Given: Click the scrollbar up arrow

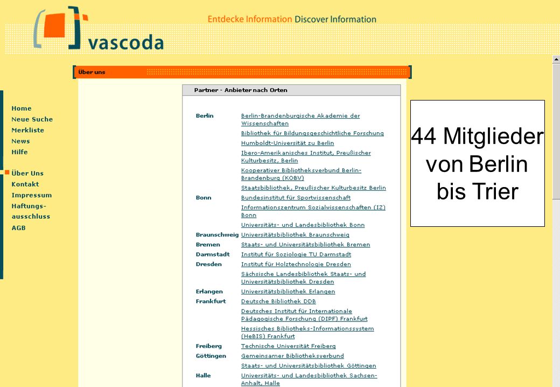Looking at the screenshot, I should [556, 59].
